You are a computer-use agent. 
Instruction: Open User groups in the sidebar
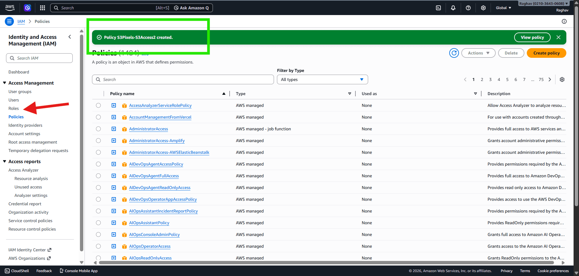click(x=20, y=91)
